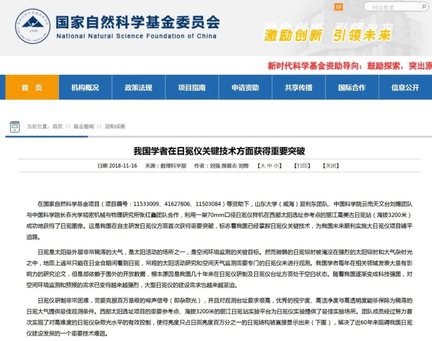
Task: Open the 政策法规 navigation menu
Action: (138, 87)
